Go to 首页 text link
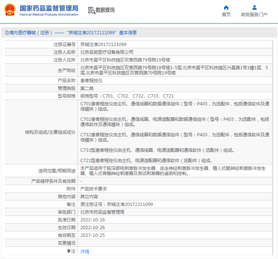The image size is (278, 259). tap(226, 15)
